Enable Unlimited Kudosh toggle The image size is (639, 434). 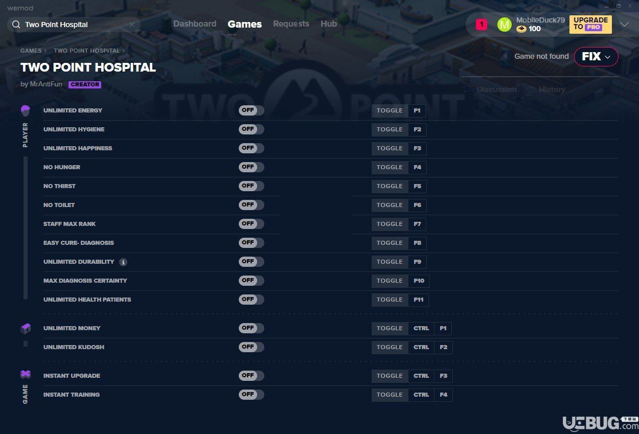252,347
